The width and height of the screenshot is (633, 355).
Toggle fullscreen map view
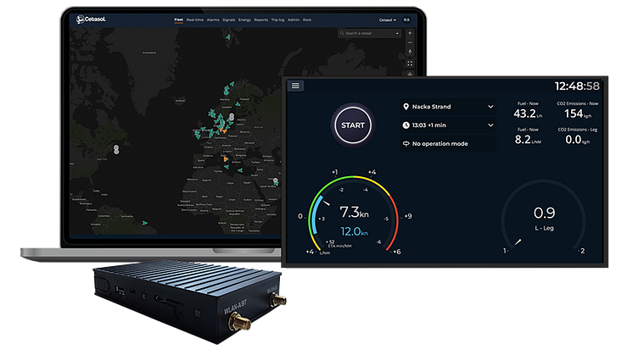410,62
